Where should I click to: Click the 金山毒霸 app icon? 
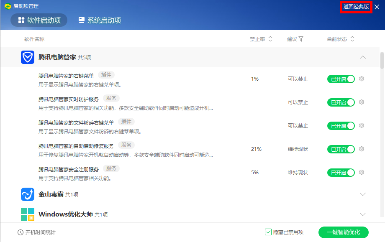(x=28, y=194)
